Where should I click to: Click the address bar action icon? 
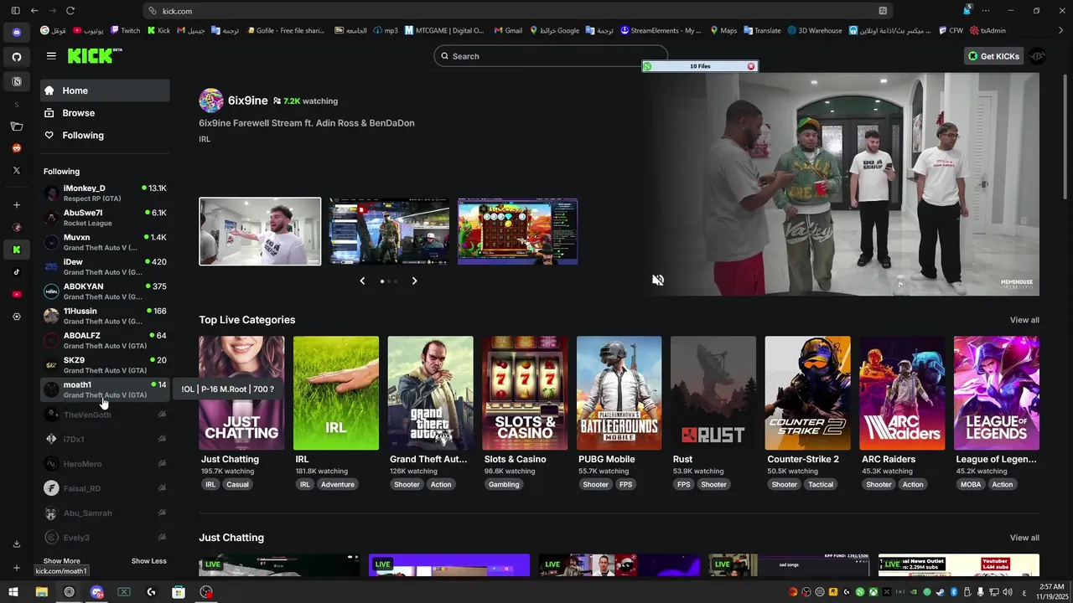point(883,11)
